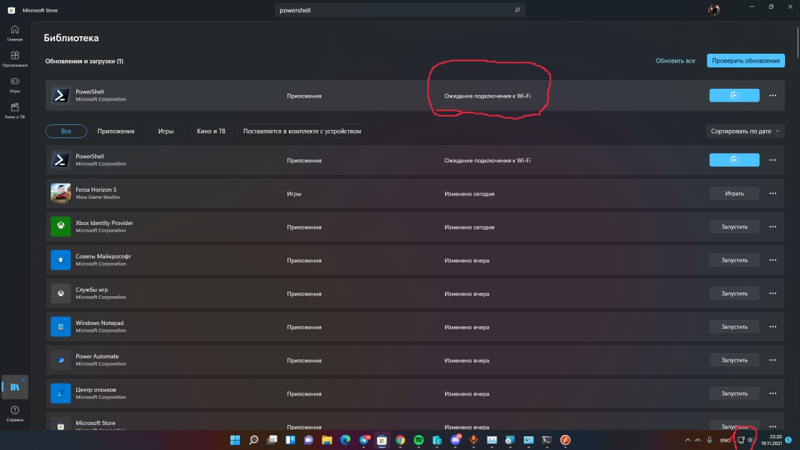This screenshot has width=800, height=450.
Task: Click the search magnifier icon in search box
Action: click(517, 10)
